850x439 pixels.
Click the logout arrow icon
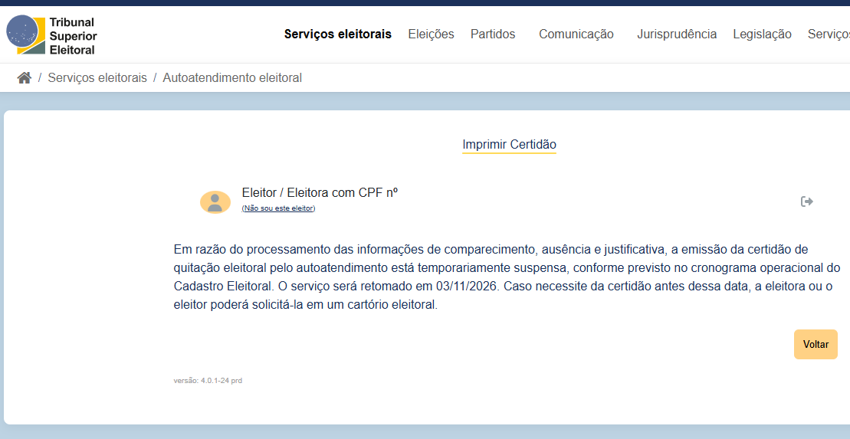click(x=806, y=201)
